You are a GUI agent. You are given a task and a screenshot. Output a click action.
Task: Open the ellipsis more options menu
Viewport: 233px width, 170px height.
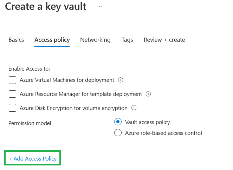tap(100, 6)
